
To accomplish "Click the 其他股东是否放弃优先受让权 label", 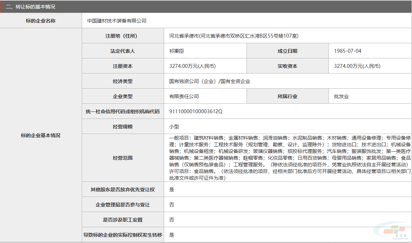I will pos(123,190).
